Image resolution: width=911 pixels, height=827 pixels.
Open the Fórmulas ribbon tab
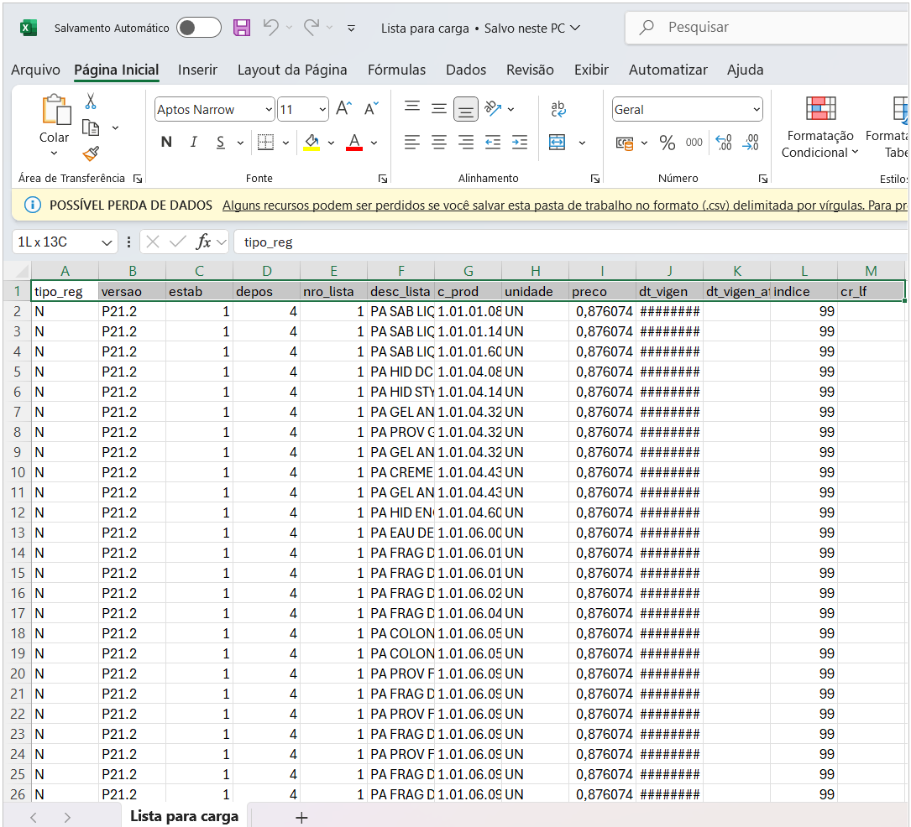398,70
